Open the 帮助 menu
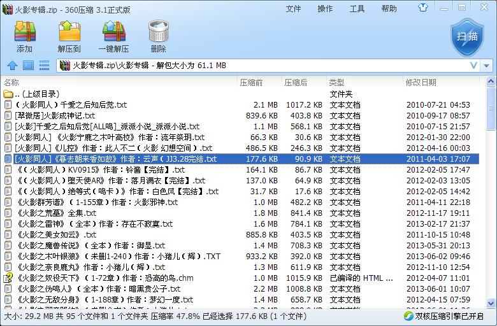The image size is (497, 326). (x=389, y=9)
